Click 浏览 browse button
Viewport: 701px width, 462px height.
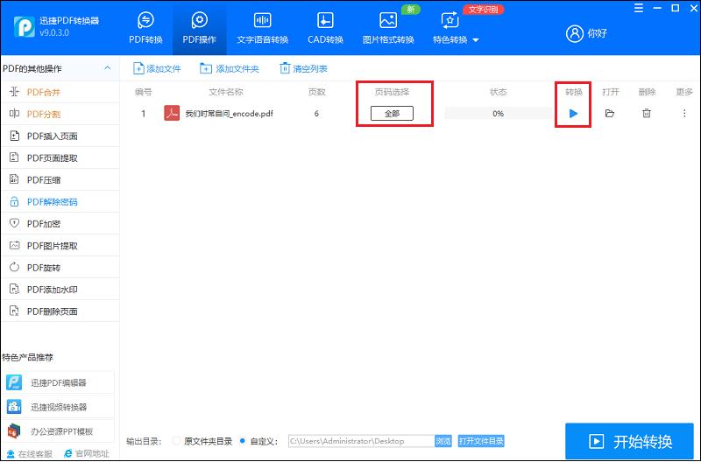tap(443, 441)
